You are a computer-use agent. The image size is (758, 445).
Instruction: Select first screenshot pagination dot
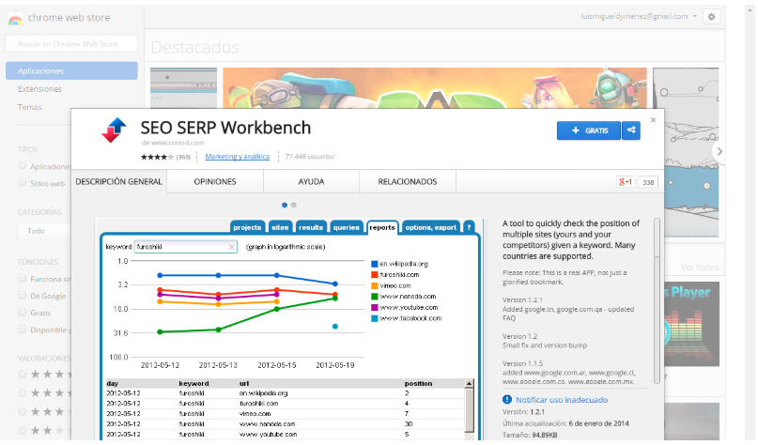[x=285, y=206]
